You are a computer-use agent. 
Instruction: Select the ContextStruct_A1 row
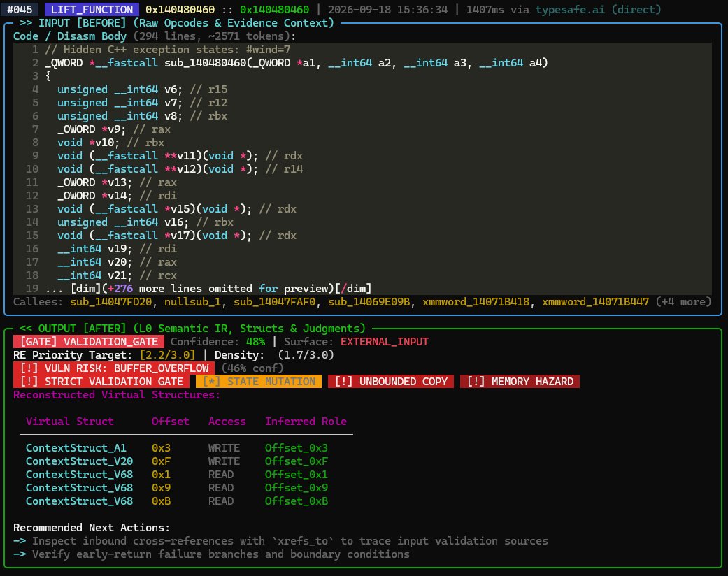(x=186, y=448)
